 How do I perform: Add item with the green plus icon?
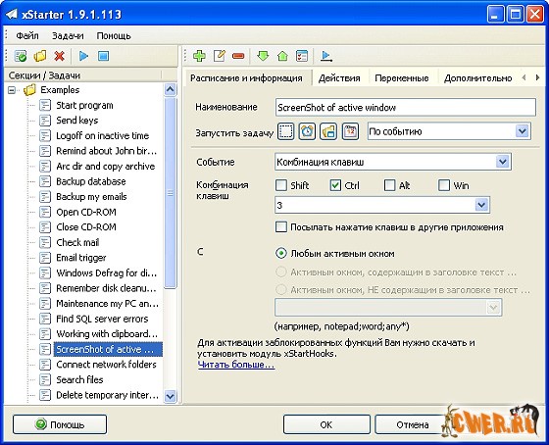(x=199, y=56)
